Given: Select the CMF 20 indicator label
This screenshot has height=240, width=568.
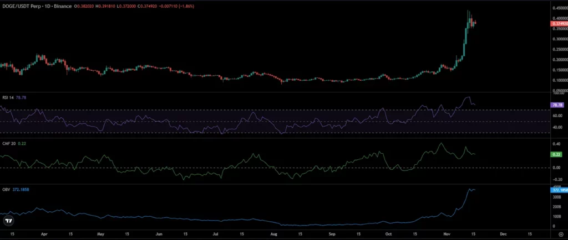Looking at the screenshot, I should [8, 143].
